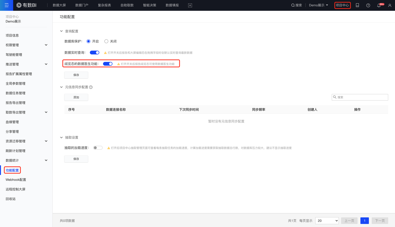Toggle the 数据实时查询 switch

[94, 53]
